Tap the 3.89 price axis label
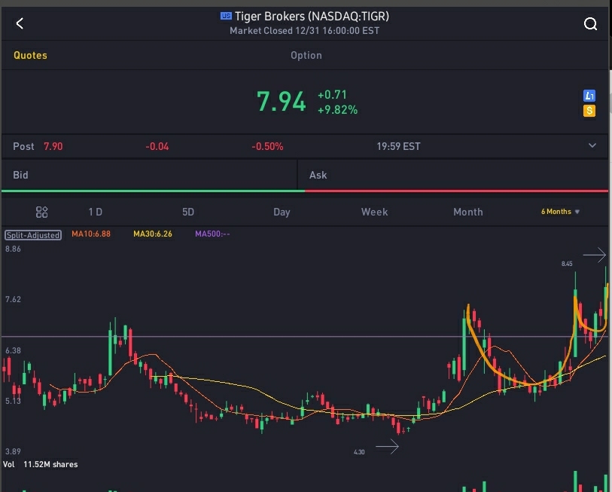This screenshot has height=492, width=612. point(13,451)
